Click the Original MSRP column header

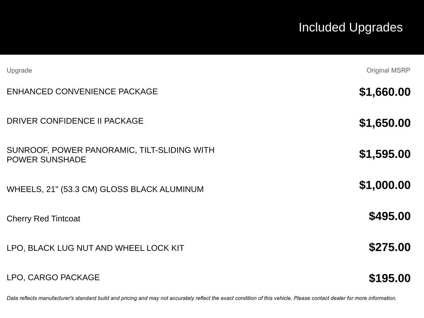388,70
